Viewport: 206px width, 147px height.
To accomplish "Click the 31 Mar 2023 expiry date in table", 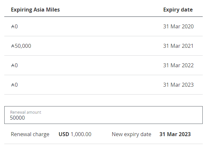I will (x=178, y=85).
